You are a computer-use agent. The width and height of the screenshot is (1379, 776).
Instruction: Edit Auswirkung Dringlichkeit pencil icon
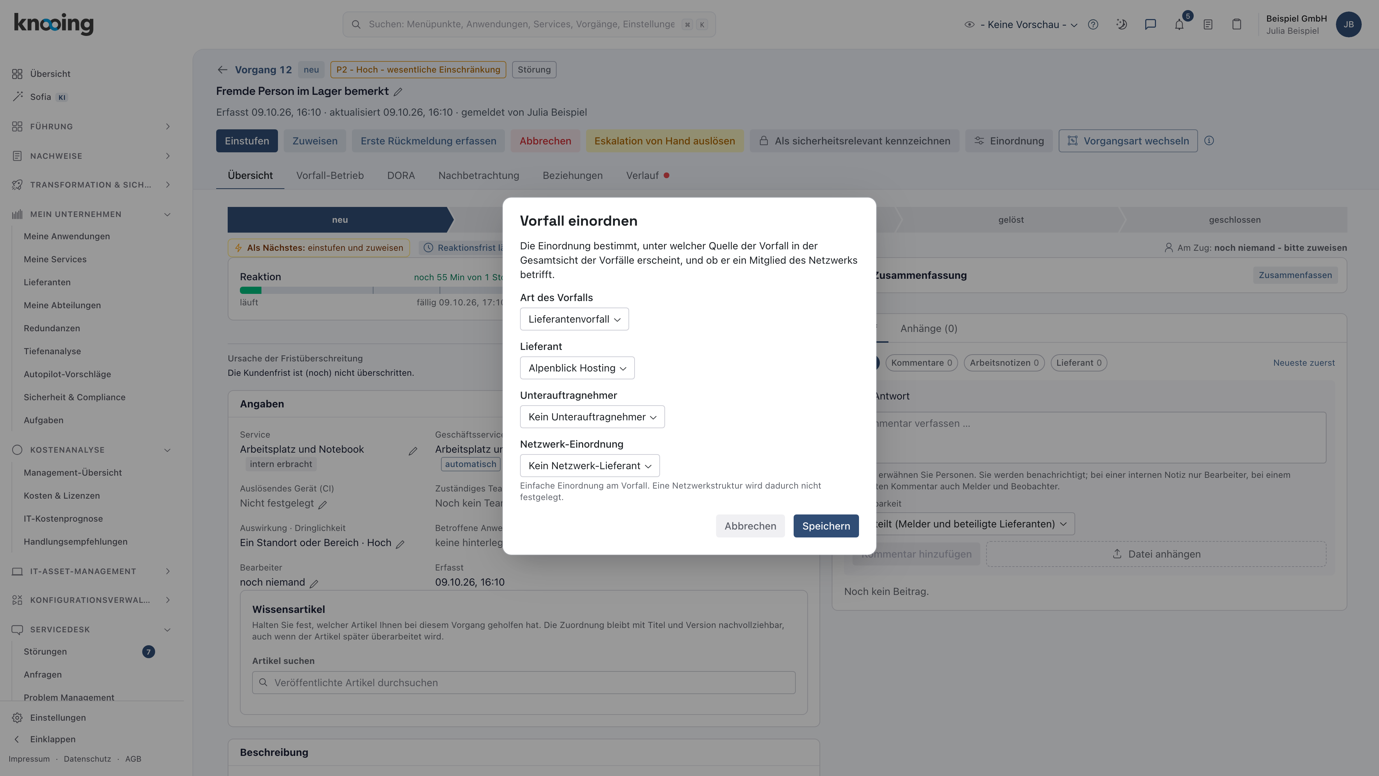click(x=400, y=544)
